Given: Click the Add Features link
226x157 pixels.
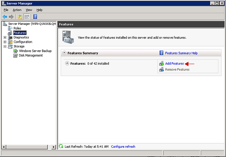Looking at the screenshot, I should (x=175, y=63).
